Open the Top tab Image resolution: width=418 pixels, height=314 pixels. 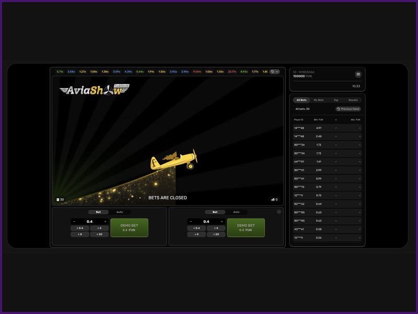pos(335,100)
